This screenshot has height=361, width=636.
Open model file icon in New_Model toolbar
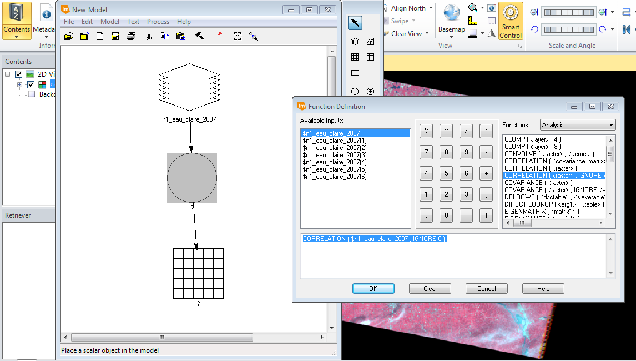point(69,36)
